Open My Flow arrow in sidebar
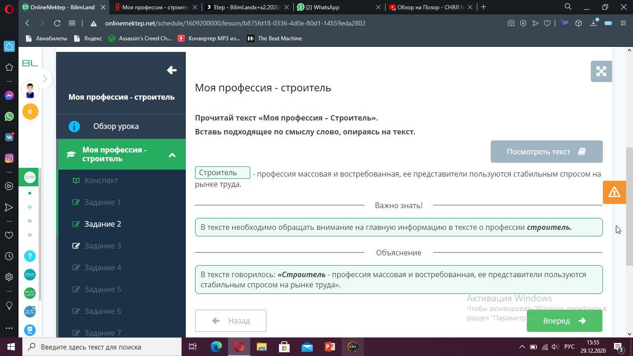This screenshot has width=633, height=356. [x=9, y=207]
